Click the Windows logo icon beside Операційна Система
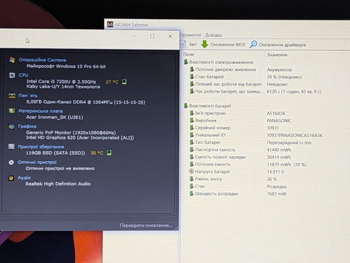 [12, 60]
